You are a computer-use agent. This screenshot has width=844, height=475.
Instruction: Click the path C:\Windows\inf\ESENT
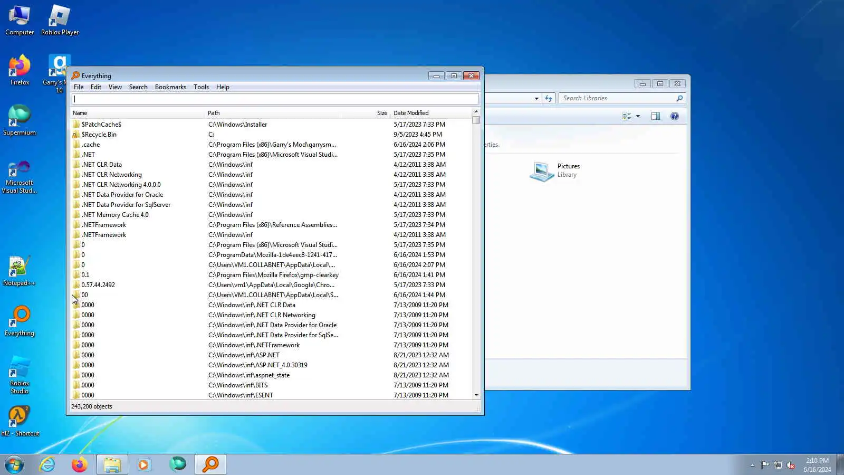pyautogui.click(x=241, y=395)
